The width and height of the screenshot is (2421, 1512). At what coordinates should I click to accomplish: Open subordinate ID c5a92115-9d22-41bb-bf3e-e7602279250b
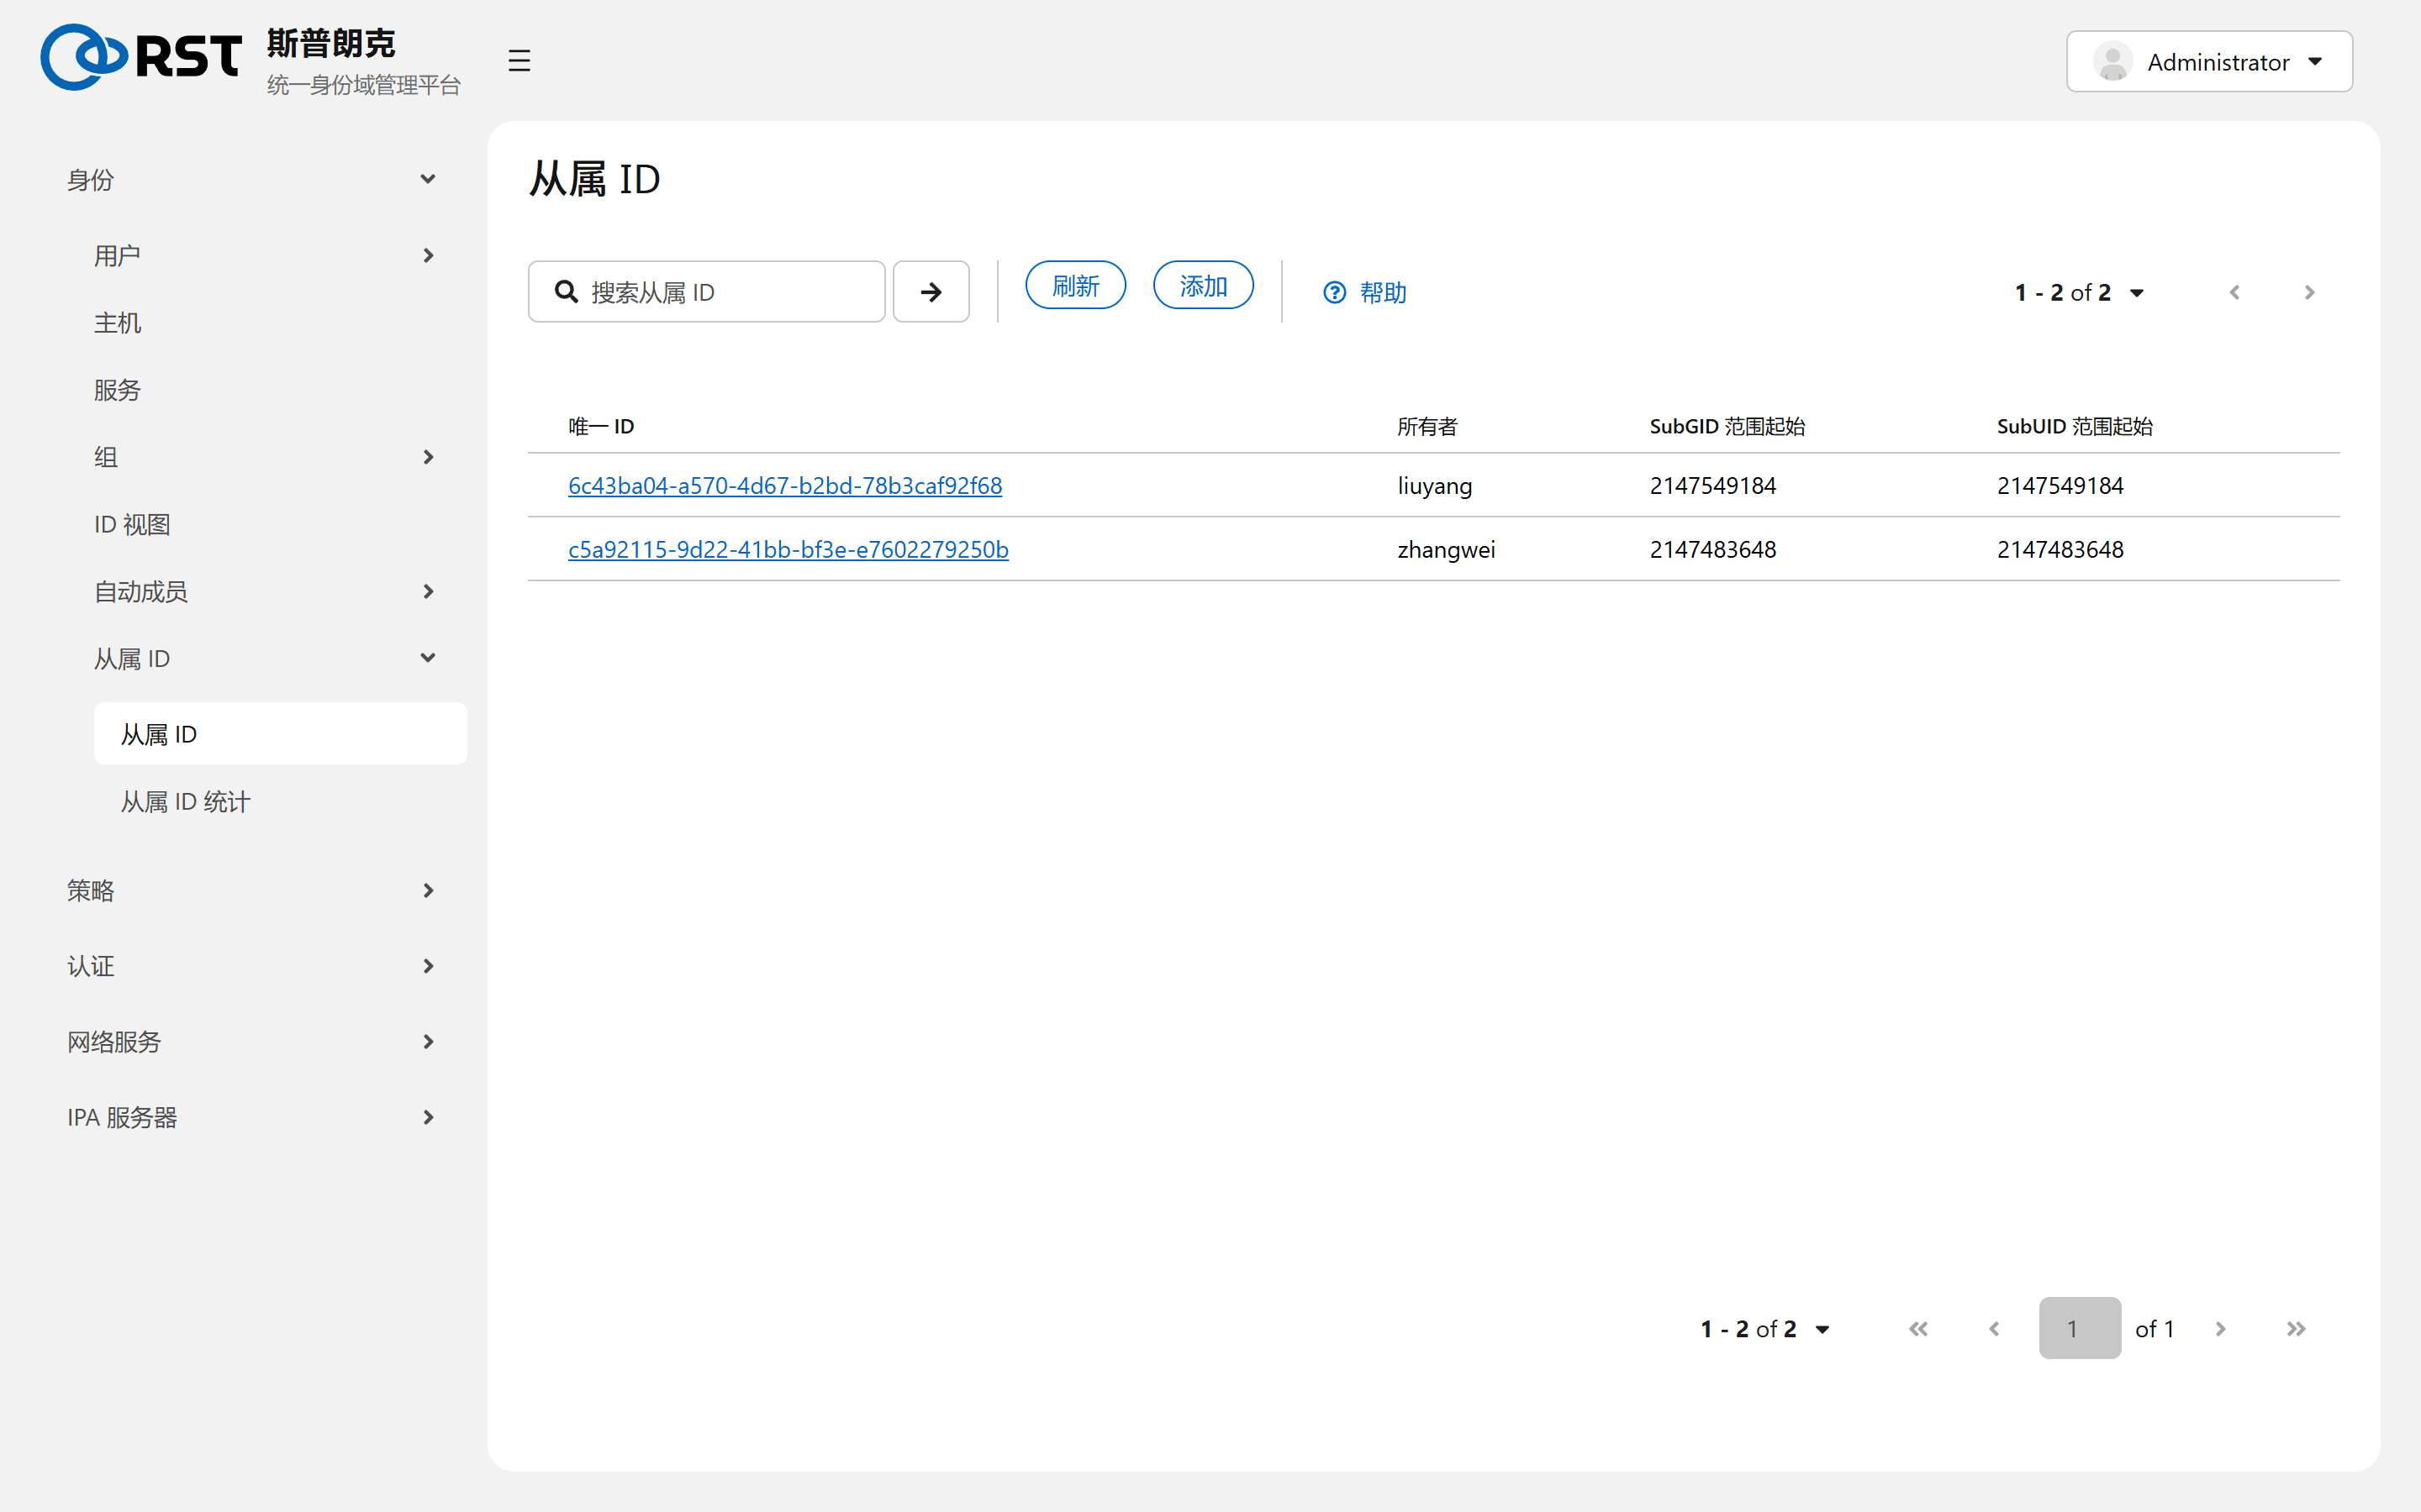coord(788,549)
